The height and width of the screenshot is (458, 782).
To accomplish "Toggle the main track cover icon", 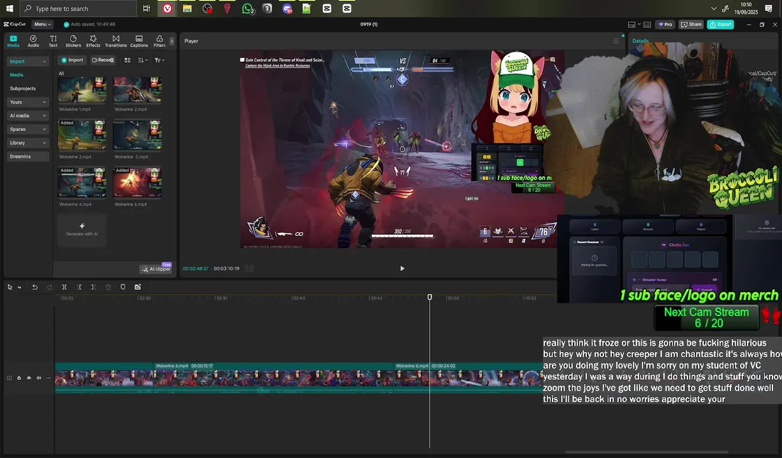I will [9, 378].
